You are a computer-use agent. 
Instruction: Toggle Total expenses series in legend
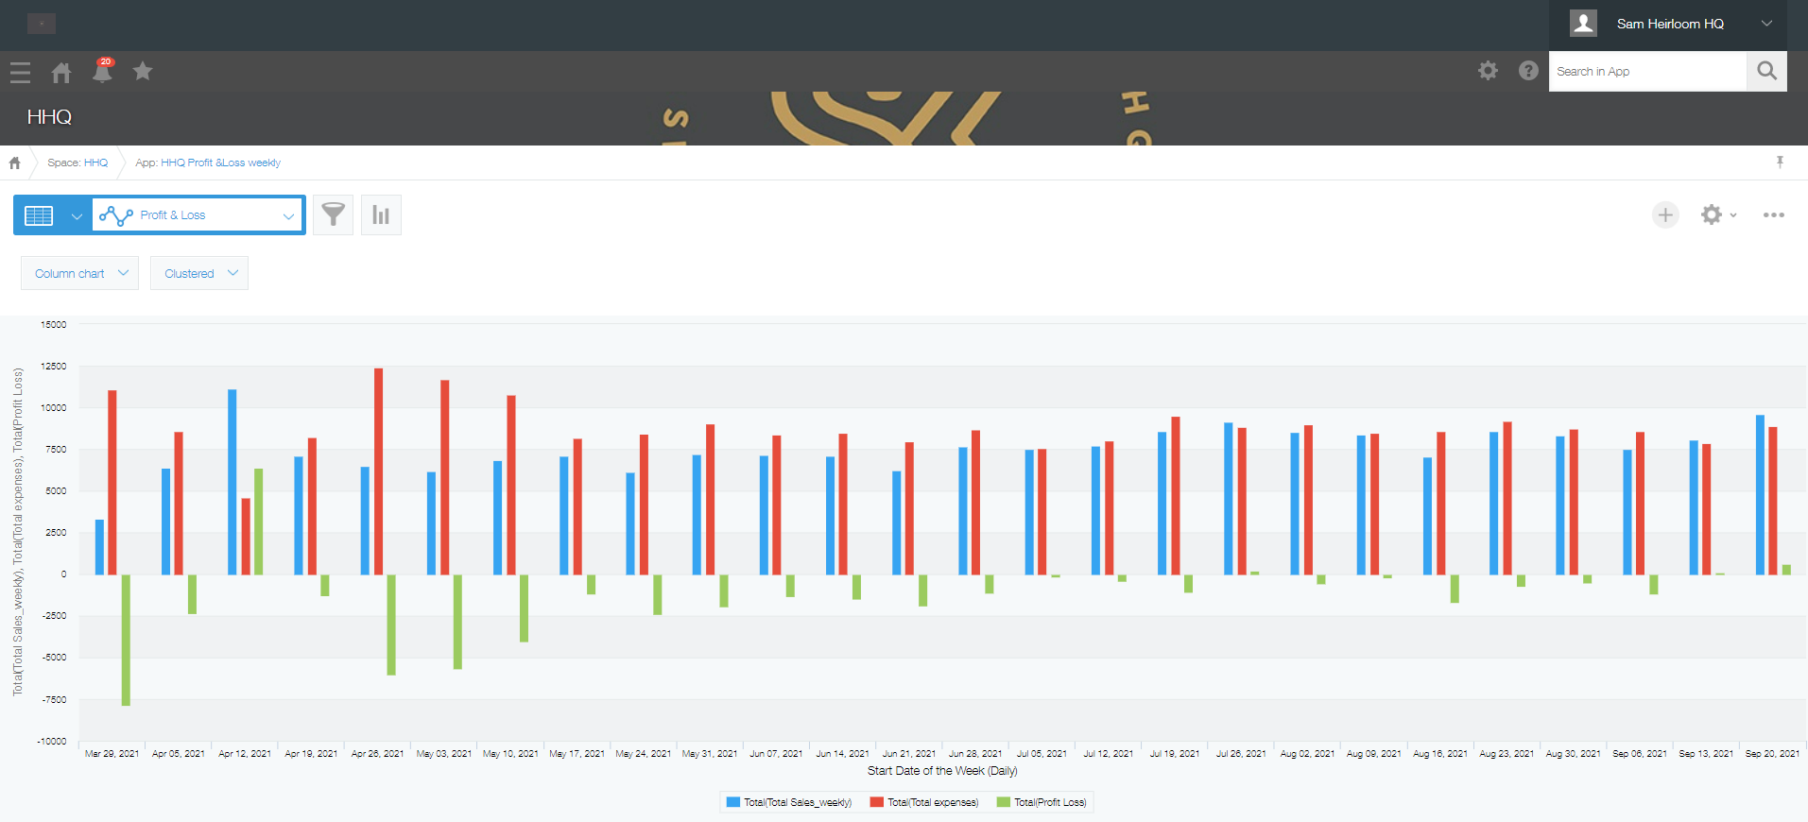pos(924,802)
